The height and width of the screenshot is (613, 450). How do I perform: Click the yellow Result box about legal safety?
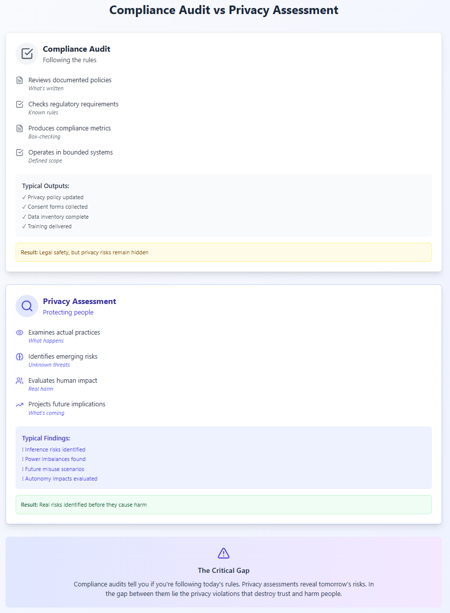click(x=224, y=252)
